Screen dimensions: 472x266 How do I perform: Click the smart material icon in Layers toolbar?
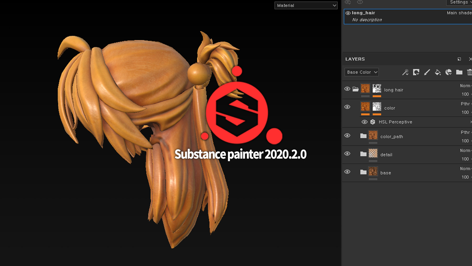tap(448, 72)
